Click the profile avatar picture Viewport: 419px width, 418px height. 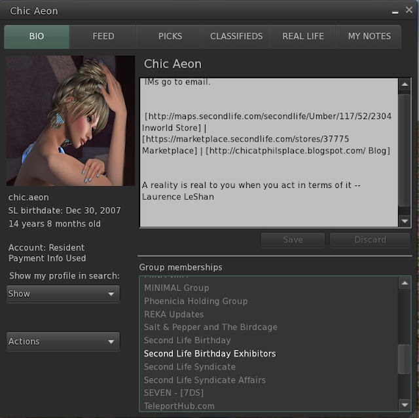[71, 121]
